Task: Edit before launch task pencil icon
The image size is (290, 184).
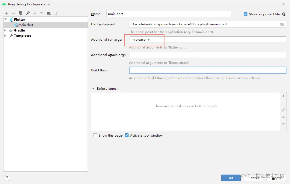Action: click(283, 110)
